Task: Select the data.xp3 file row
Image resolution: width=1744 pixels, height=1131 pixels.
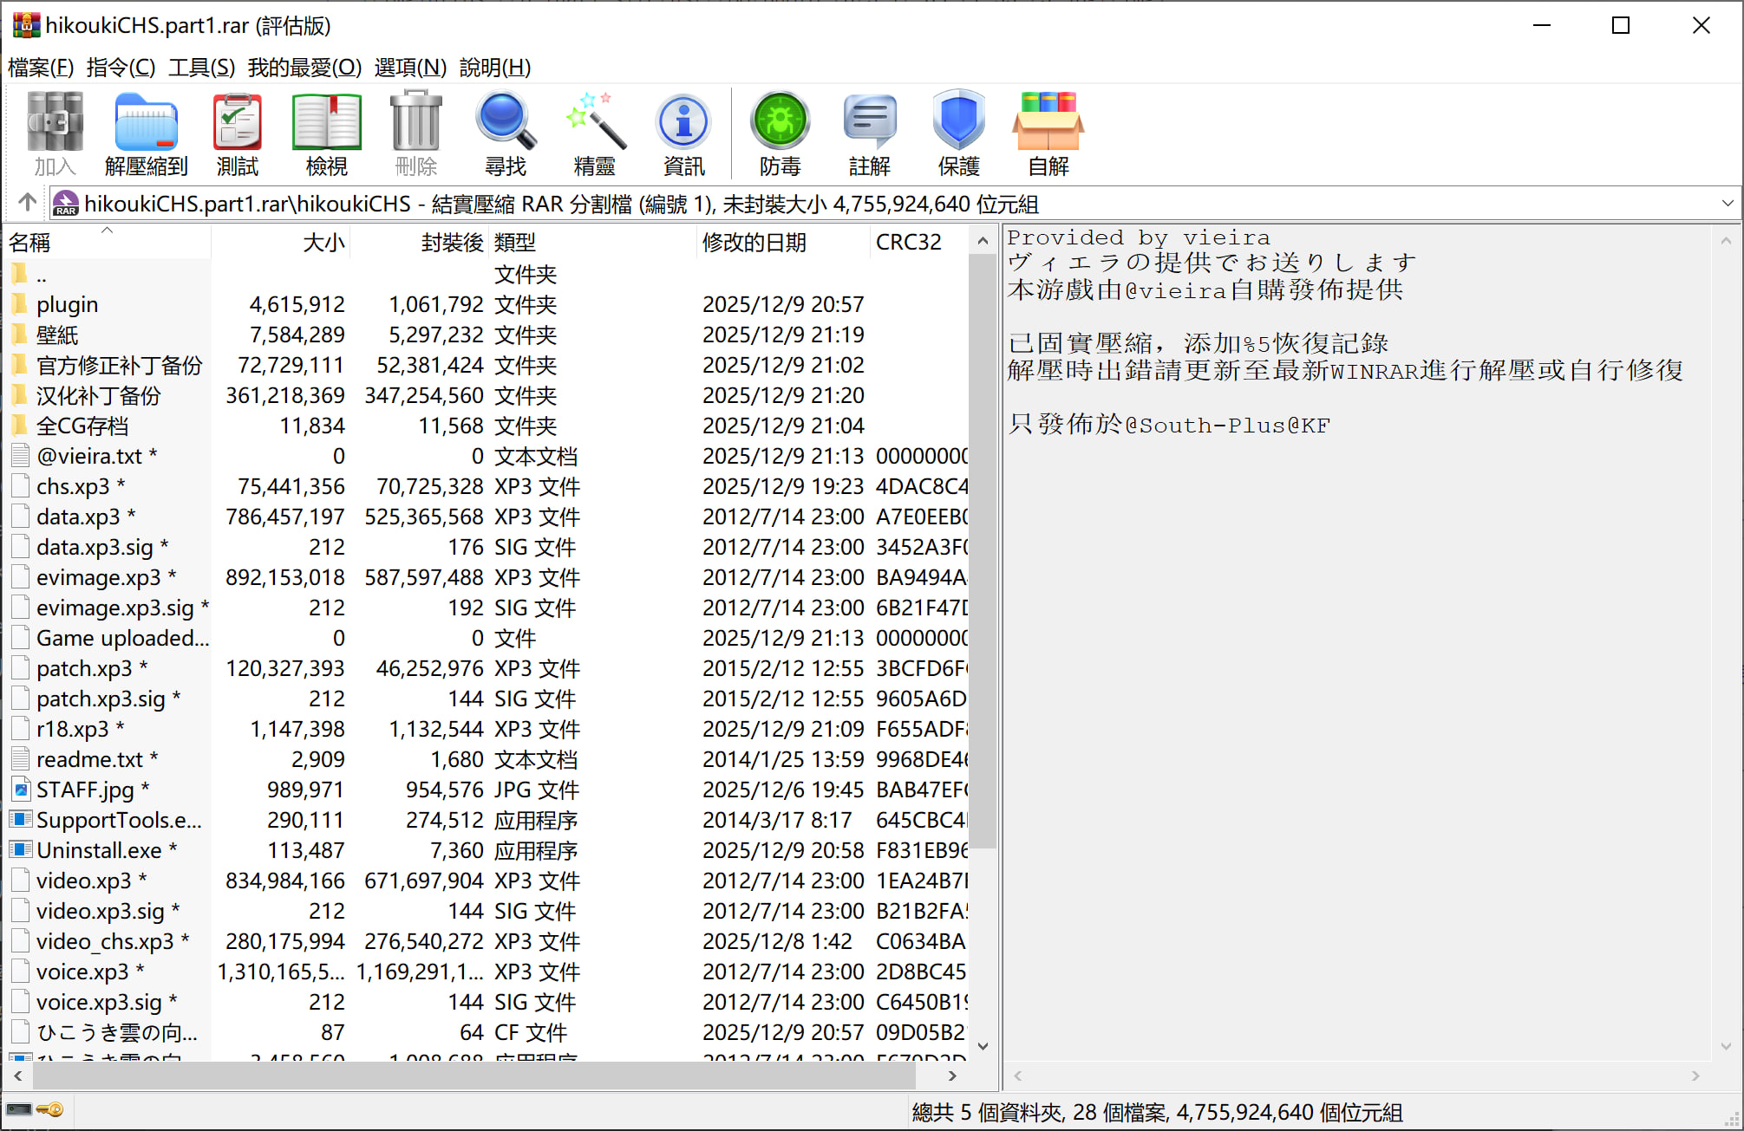Action: pos(78,517)
